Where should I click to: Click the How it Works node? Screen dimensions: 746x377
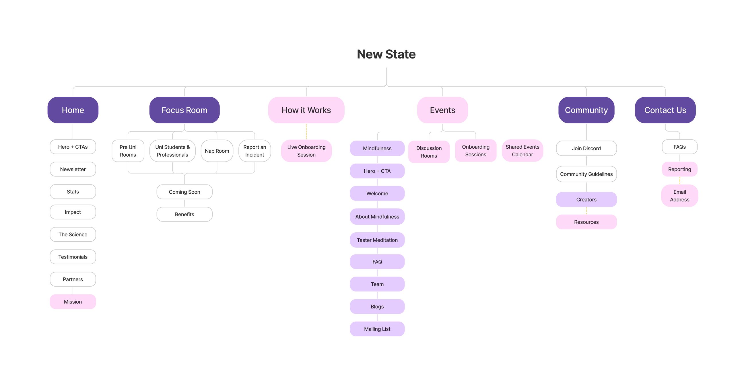[x=306, y=110]
